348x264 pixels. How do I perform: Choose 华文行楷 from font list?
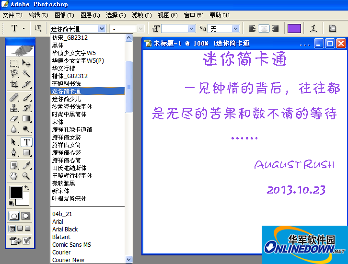point(88,69)
